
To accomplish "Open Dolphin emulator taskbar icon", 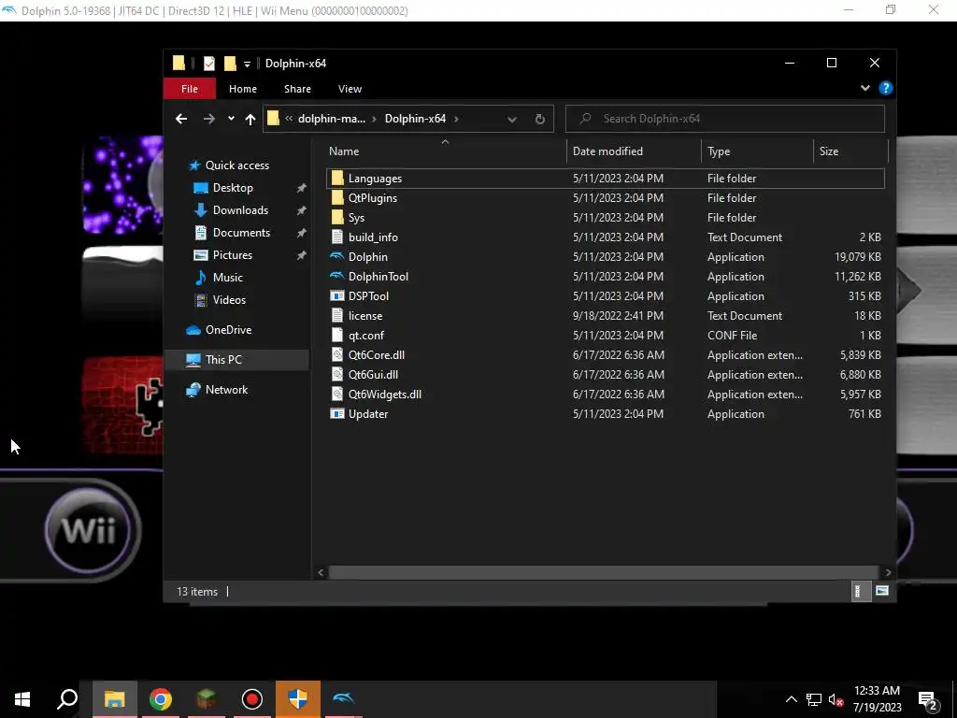I will click(x=344, y=699).
